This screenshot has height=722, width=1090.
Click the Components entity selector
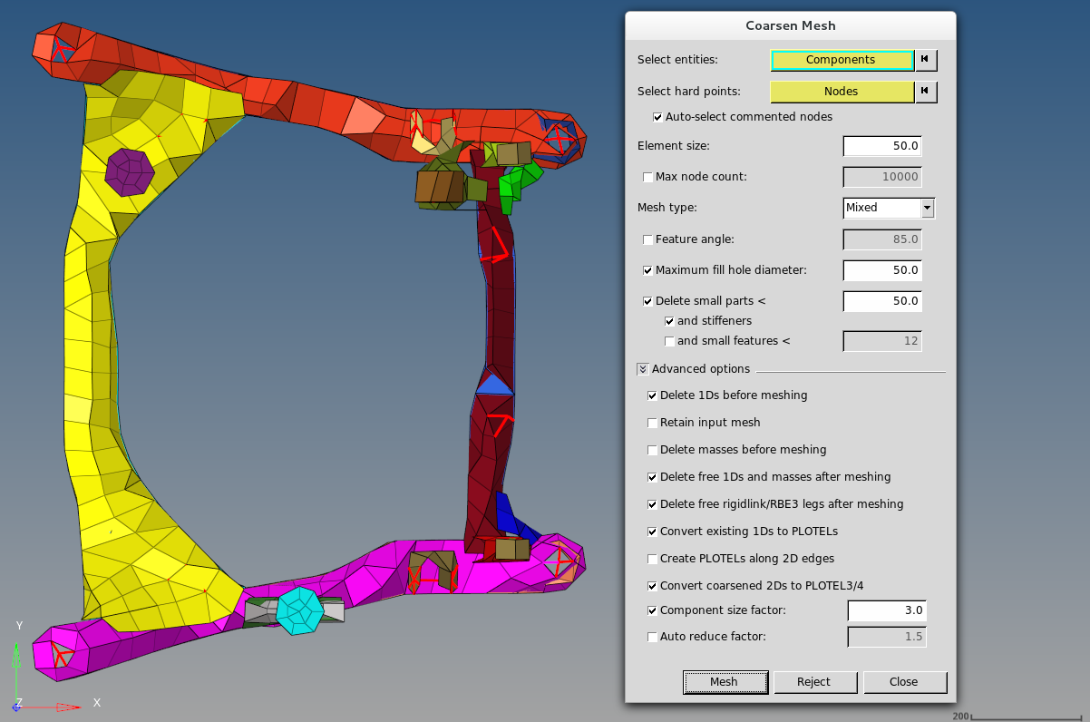(841, 60)
